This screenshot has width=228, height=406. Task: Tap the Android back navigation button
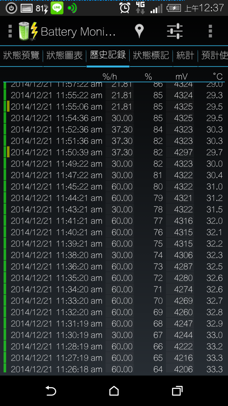point(51,391)
